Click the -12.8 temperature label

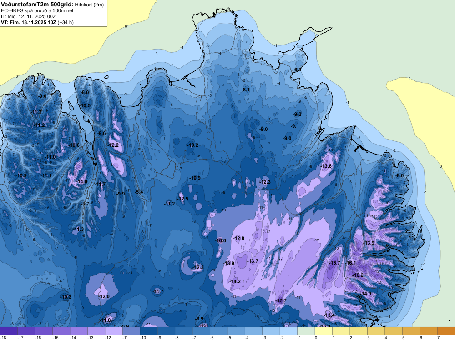[239, 238]
